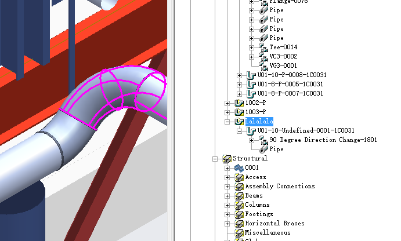Select the 'U01-8-P-0005-1C0031' label
The height and width of the screenshot is (241, 401).
(290, 84)
